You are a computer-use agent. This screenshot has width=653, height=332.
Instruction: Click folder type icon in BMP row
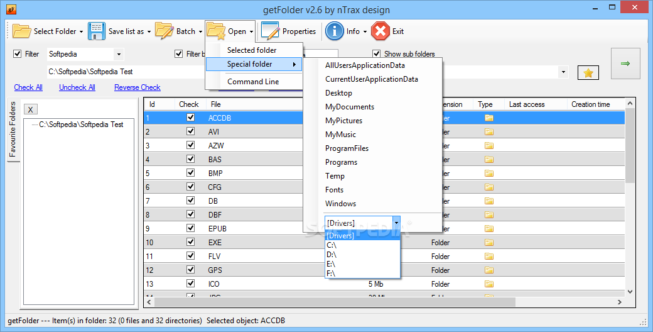[489, 173]
